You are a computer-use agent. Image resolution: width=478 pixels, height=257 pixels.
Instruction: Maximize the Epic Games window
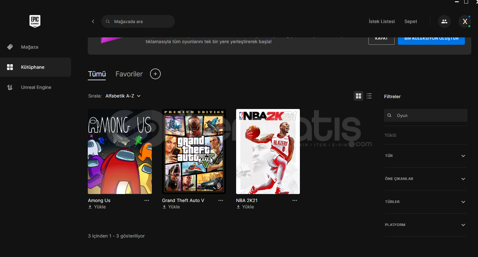466,2
